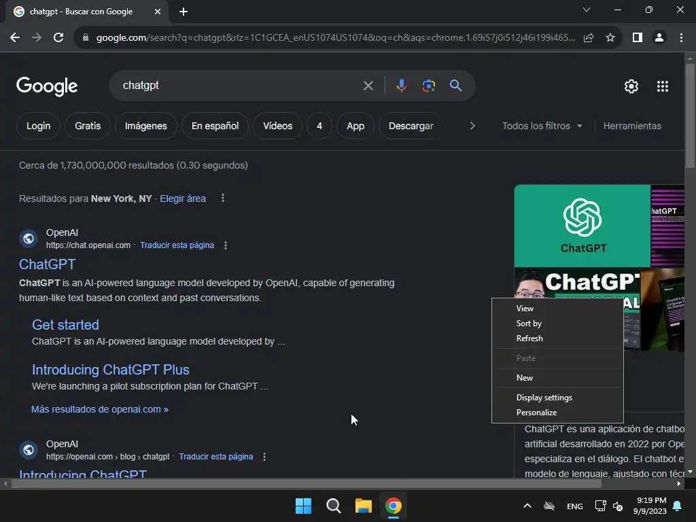This screenshot has height=522, width=696.
Task: Select the Gratis filter chip
Action: pyautogui.click(x=88, y=126)
